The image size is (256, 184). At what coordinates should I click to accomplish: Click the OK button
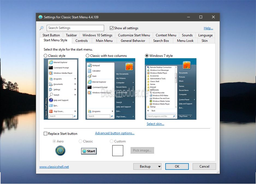point(177,167)
